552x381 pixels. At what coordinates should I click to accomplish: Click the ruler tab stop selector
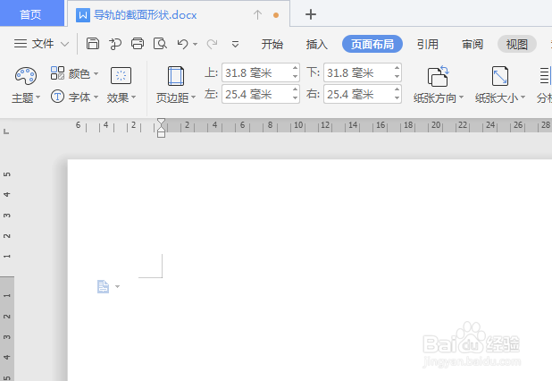coord(5,131)
